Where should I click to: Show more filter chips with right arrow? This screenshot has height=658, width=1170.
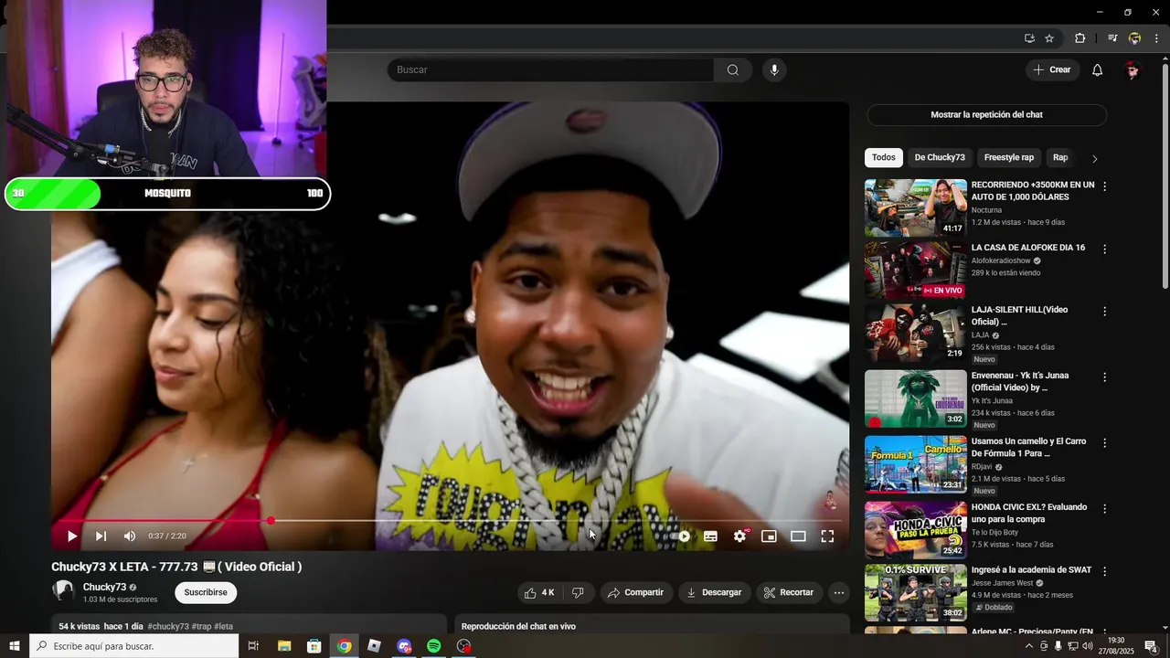coord(1094,159)
